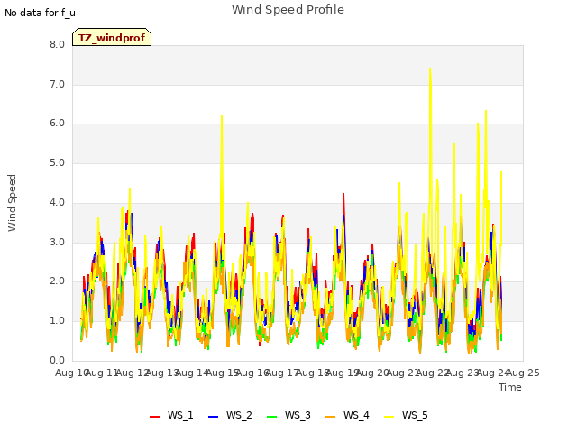Click the Aug 25 x-axis tick label
This screenshot has height=433, width=577.
click(523, 373)
